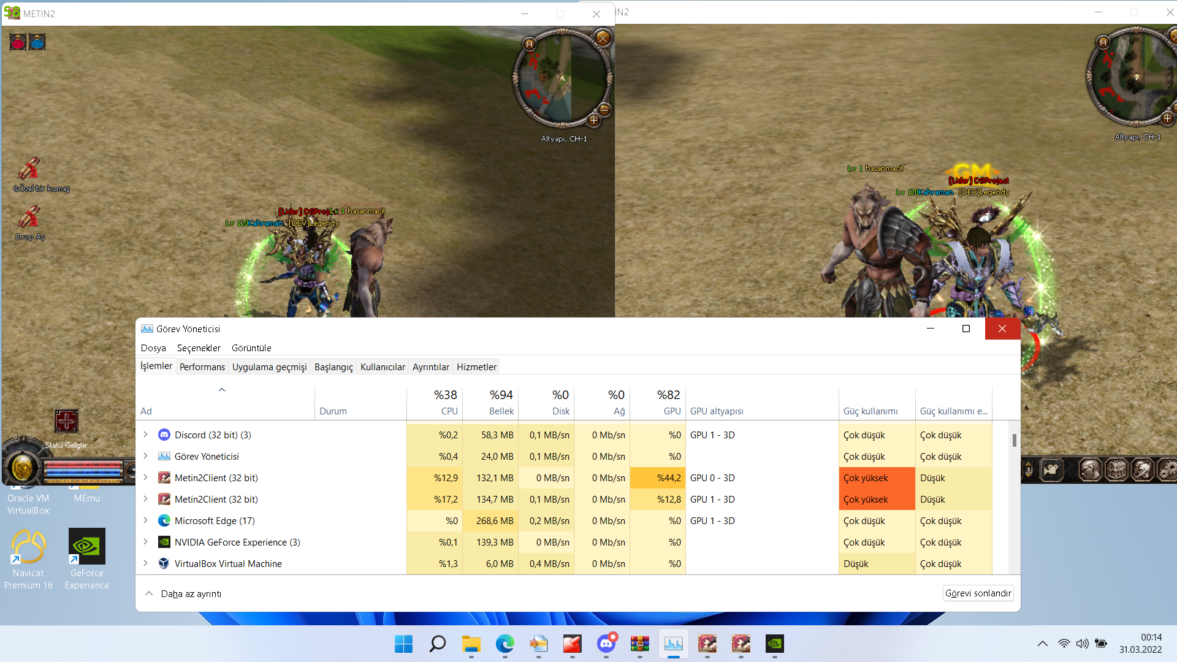1177x662 pixels.
Task: Sort processes by GPU column
Action: pos(658,402)
